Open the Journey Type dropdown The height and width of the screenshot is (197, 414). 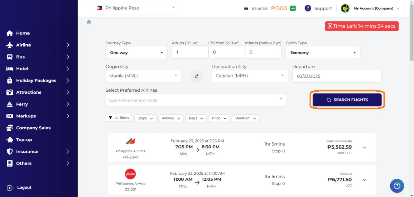tap(136, 53)
